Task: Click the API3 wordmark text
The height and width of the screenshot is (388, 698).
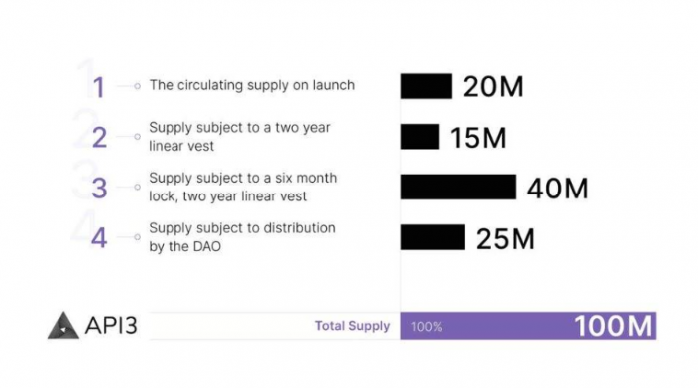Action: 111,326
